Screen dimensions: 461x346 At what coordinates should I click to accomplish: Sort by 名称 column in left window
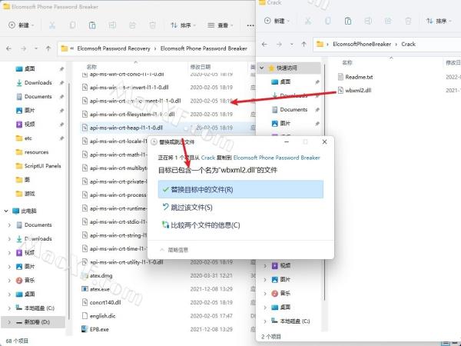pos(91,67)
